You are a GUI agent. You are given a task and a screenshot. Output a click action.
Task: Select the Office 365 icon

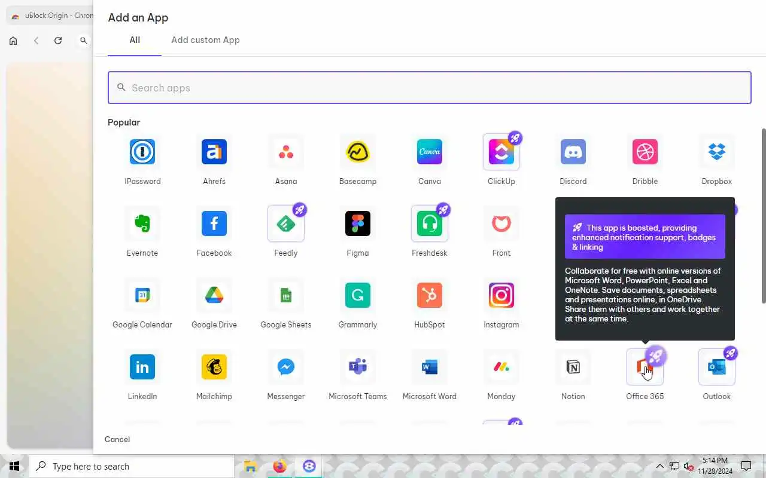pyautogui.click(x=645, y=367)
